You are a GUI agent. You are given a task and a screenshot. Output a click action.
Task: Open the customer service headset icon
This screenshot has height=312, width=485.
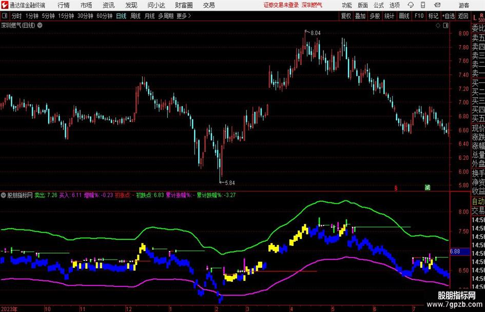click(x=411, y=5)
